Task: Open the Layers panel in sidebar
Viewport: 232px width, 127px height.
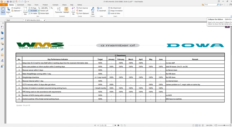Action: [x=2, y=38]
